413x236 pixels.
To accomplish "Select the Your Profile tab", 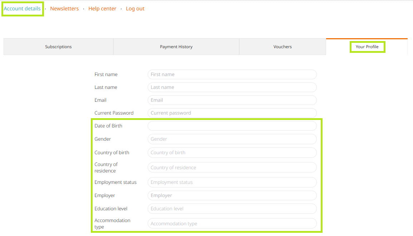I will point(367,46).
